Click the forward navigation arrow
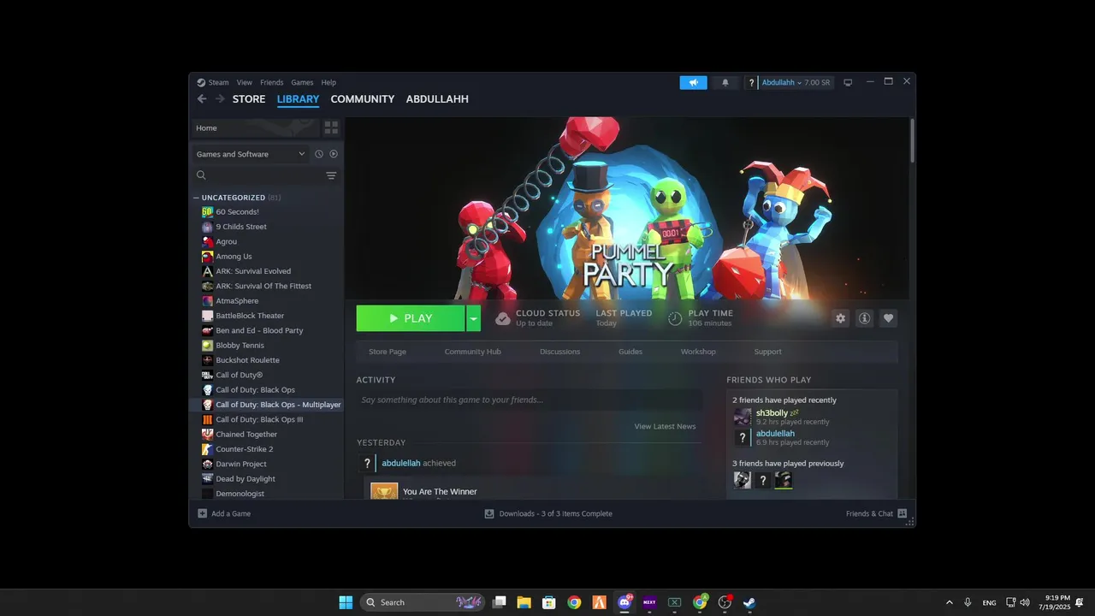Screen dimensions: 1095x616 click(220, 99)
